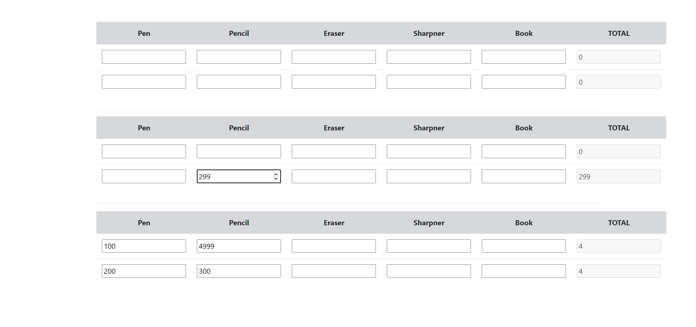
Task: Click the Eraser input in the first table's second row
Action: click(x=333, y=81)
